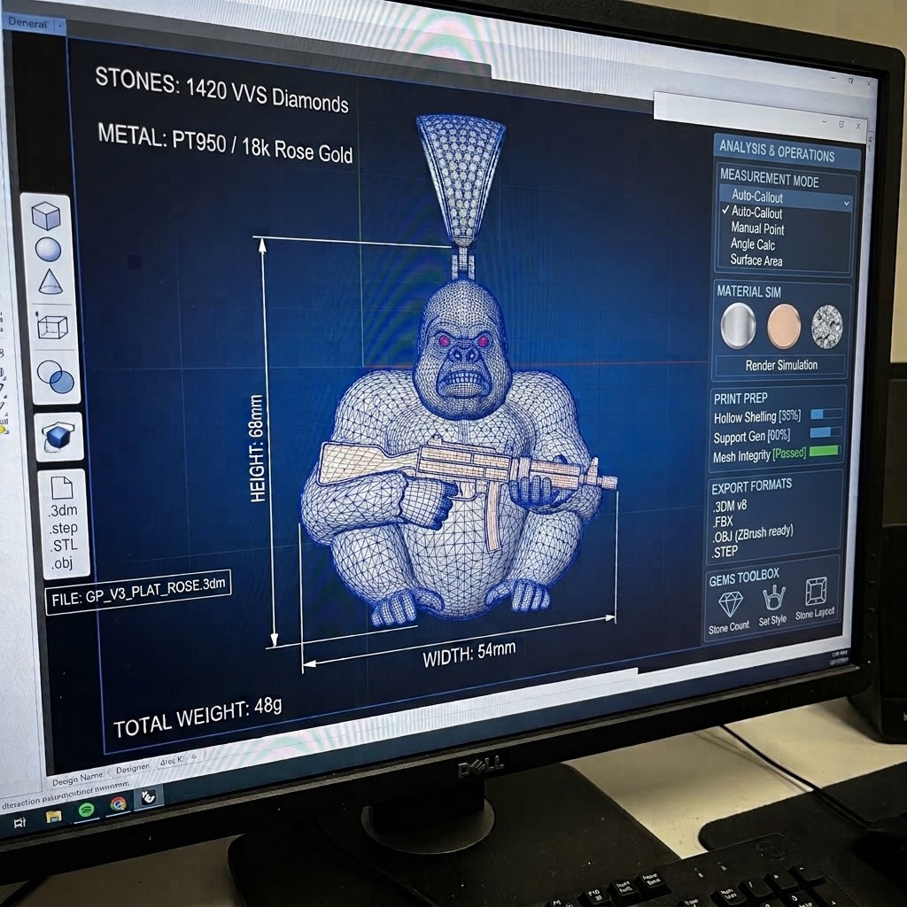Screen dimensions: 907x907
Task: Click the file export formats document icon
Action: (x=62, y=488)
